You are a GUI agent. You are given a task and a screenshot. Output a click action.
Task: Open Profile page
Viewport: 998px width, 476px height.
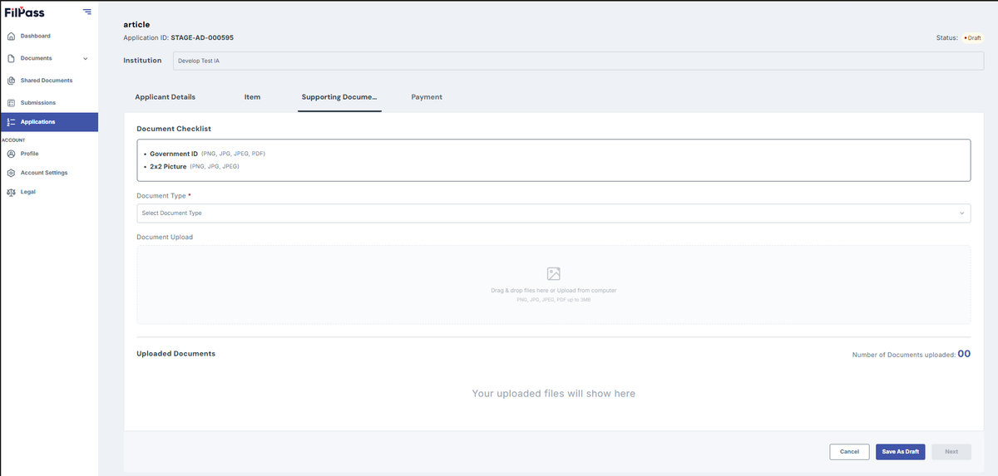[x=29, y=154]
